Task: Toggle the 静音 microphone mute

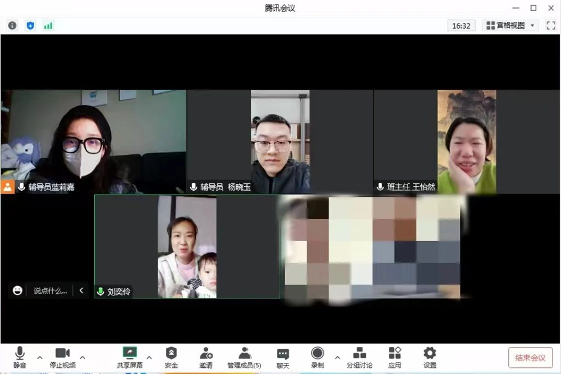Action: 20,357
